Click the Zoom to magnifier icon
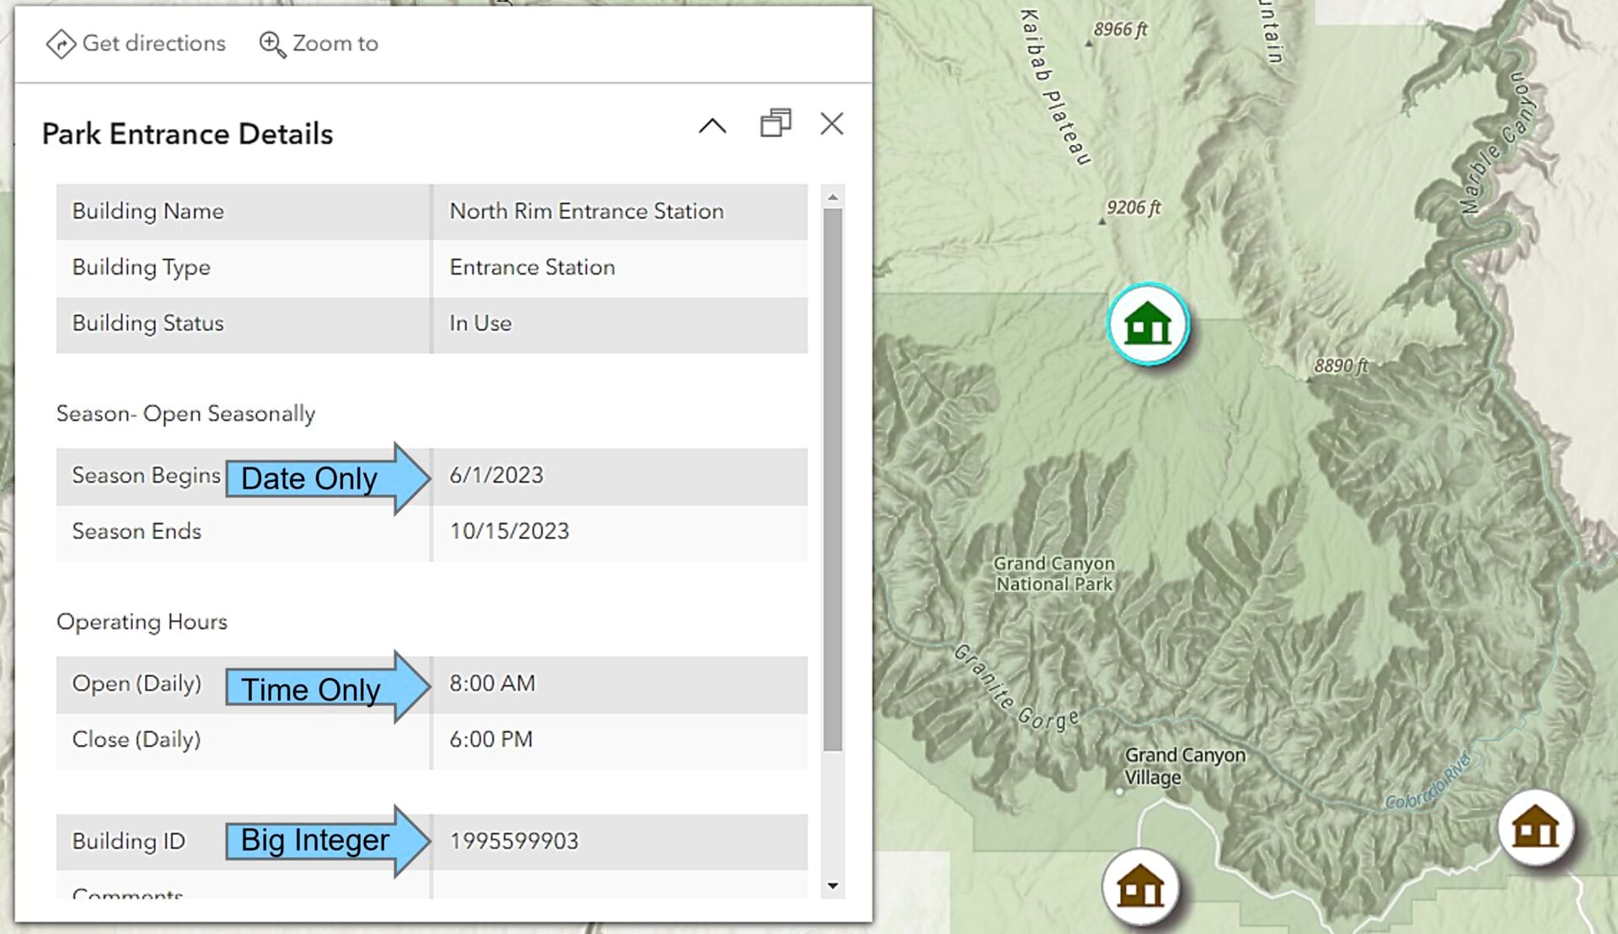Viewport: 1618px width, 934px height. coord(271,44)
